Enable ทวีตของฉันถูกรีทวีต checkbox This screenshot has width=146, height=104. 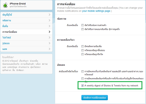pos(82,54)
